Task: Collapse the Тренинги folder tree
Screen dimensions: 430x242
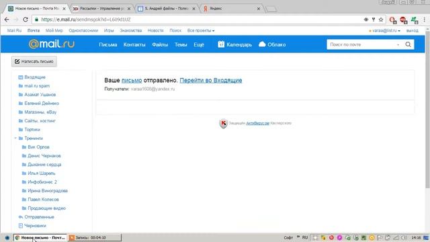Action: click(15, 138)
